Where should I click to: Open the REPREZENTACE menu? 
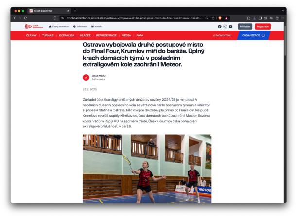tap(106, 35)
